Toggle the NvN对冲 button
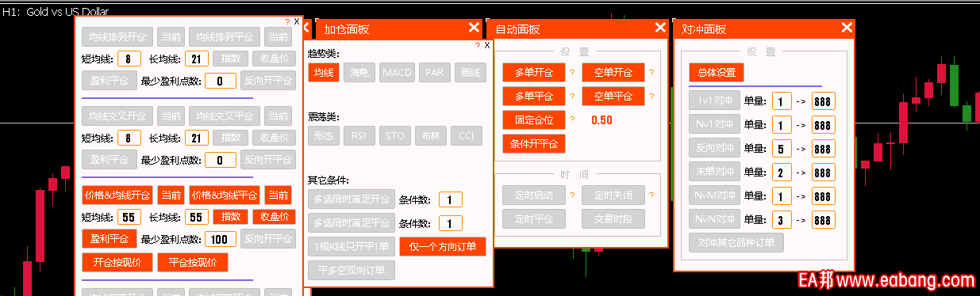The height and width of the screenshot is (296, 980). point(715,218)
